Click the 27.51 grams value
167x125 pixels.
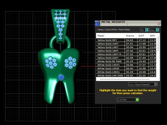129,44
